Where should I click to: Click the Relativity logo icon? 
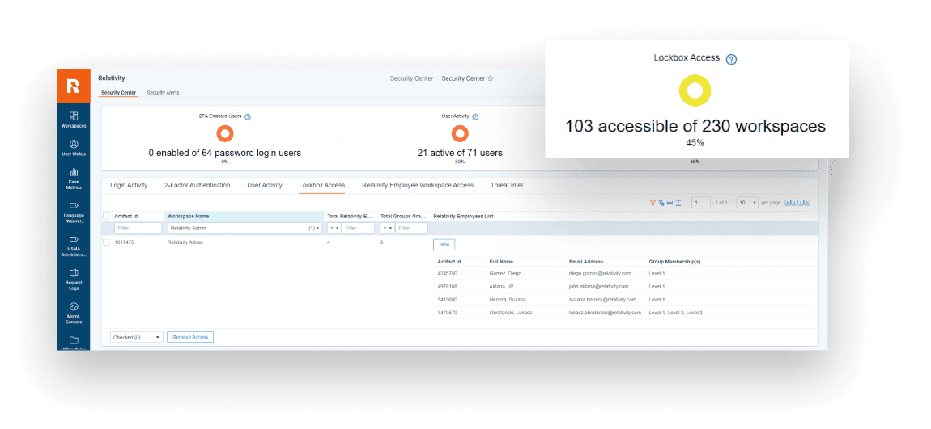click(x=74, y=86)
